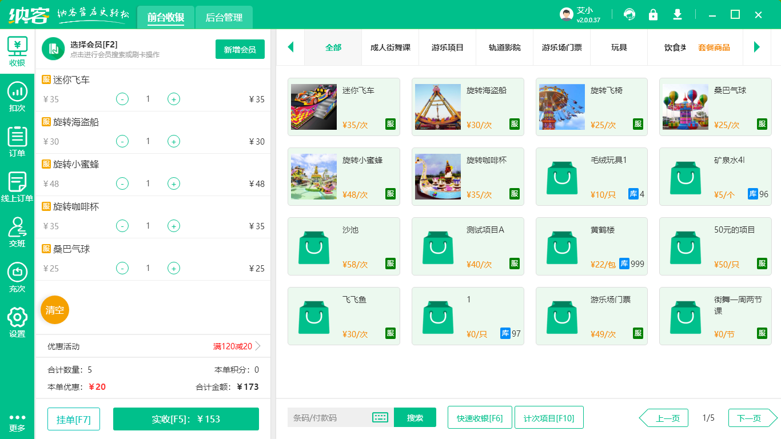This screenshot has height=439, width=781.
Task: Open the 订单 orders panel
Action: pos(17,141)
